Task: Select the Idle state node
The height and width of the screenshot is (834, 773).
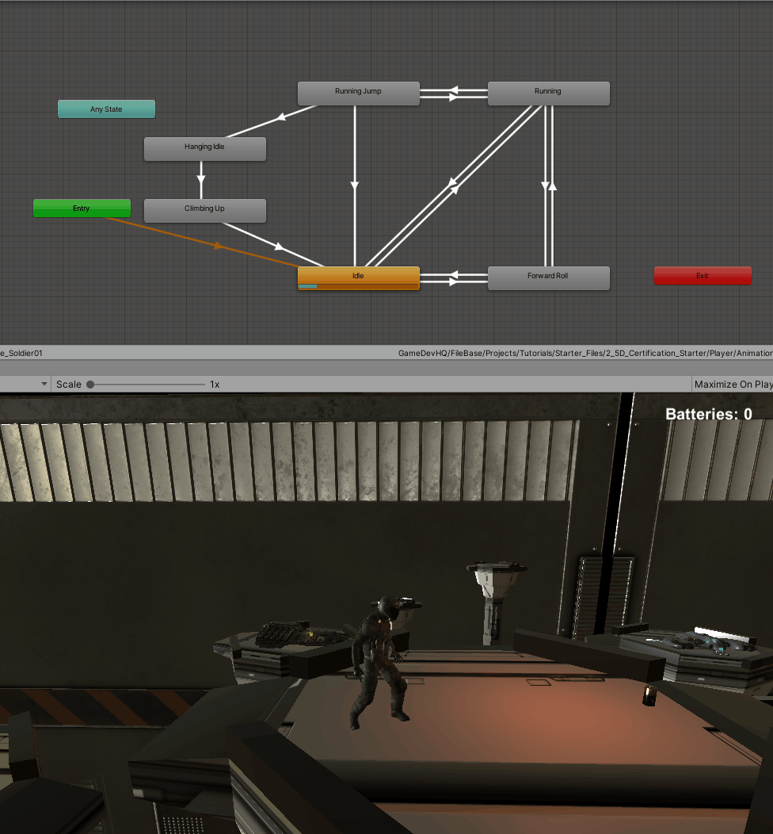Action: tap(358, 276)
